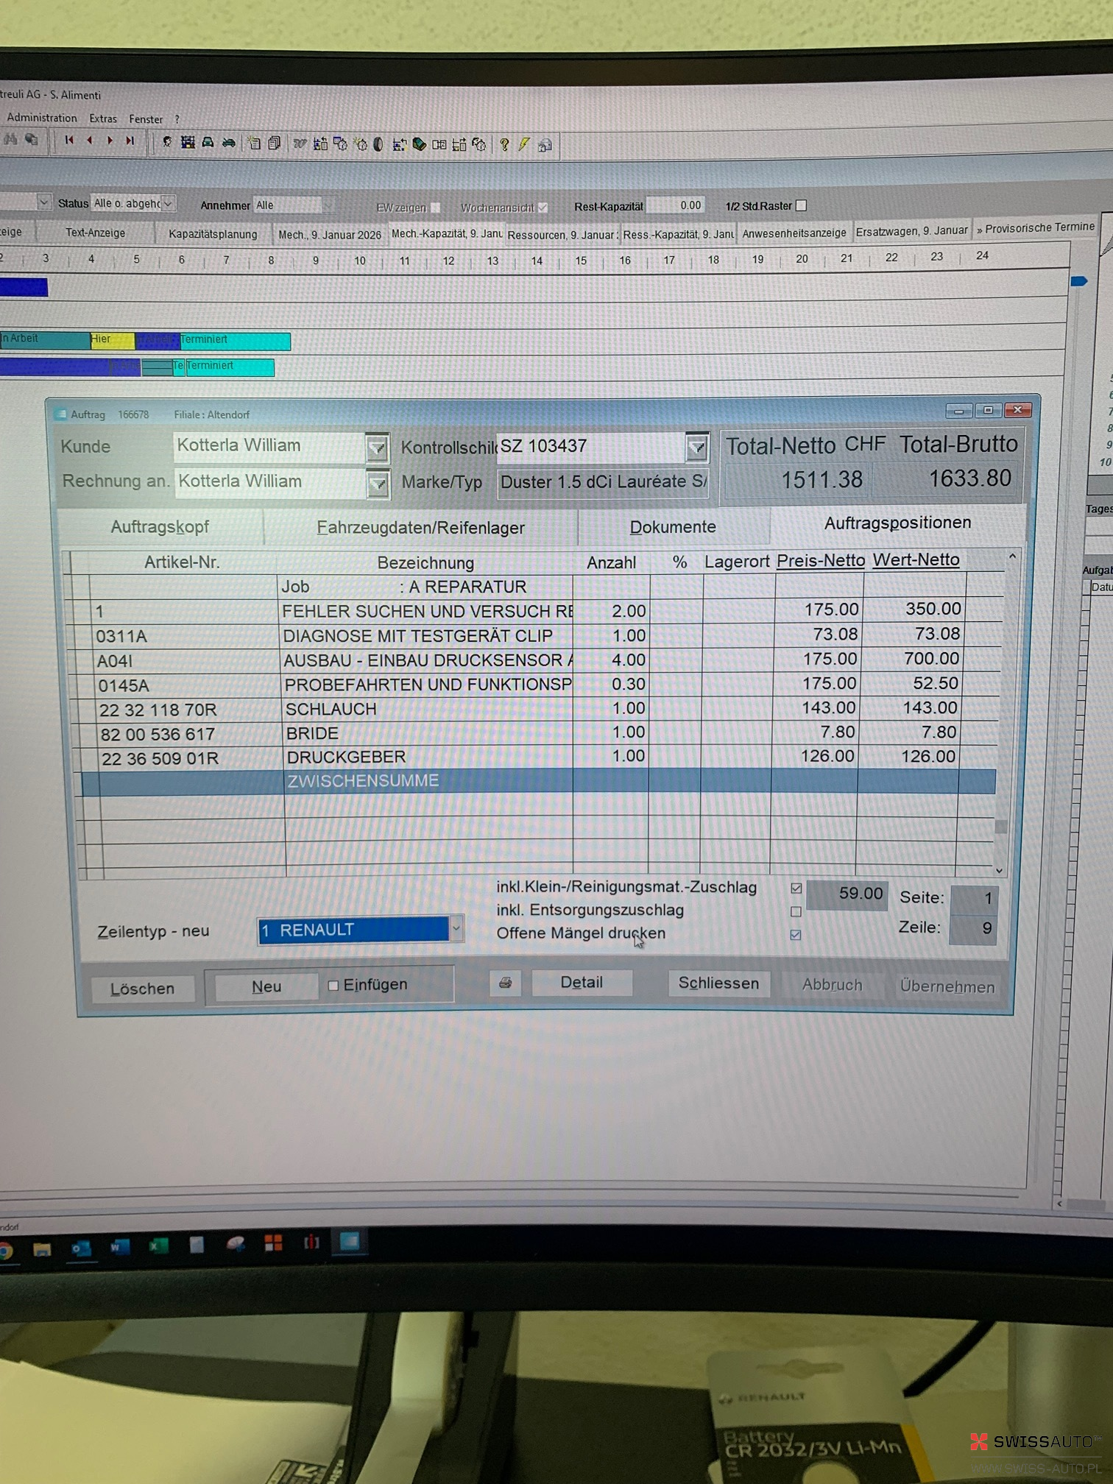This screenshot has height=1484, width=1113.
Task: Click the Löschen button
Action: (142, 989)
